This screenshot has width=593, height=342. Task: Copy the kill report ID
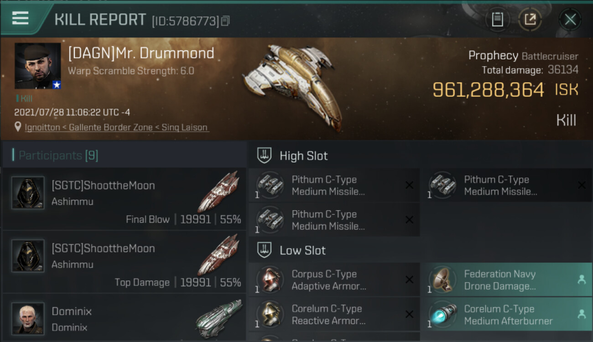coord(225,21)
